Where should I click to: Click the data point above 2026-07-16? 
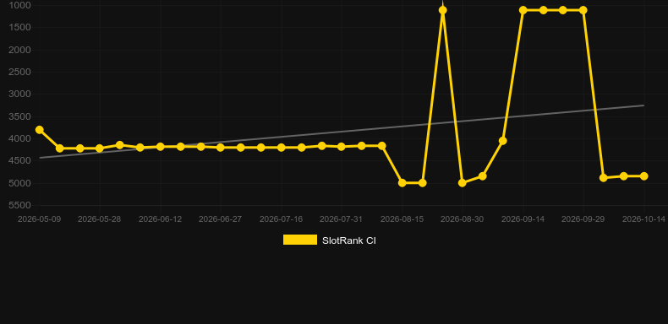click(282, 148)
